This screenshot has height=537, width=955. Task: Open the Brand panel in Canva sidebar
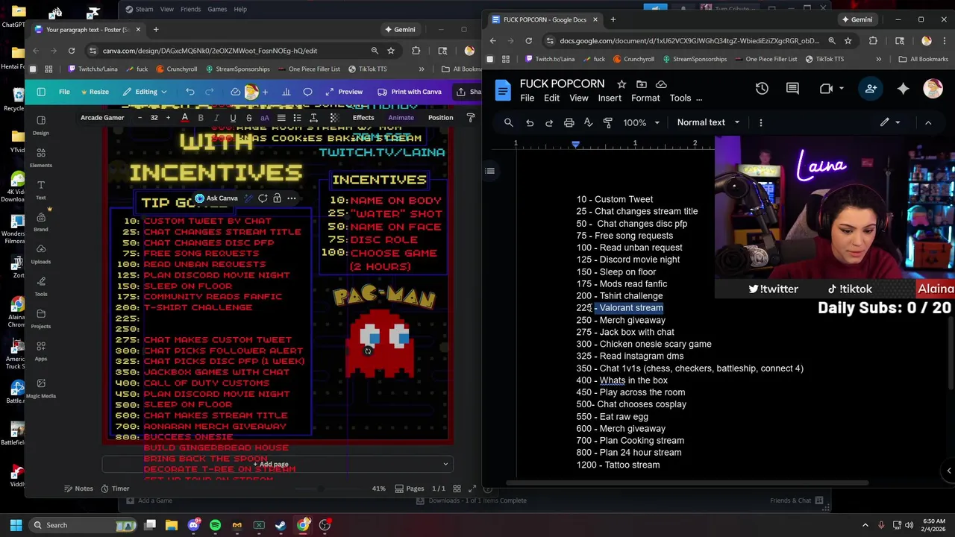(40, 222)
